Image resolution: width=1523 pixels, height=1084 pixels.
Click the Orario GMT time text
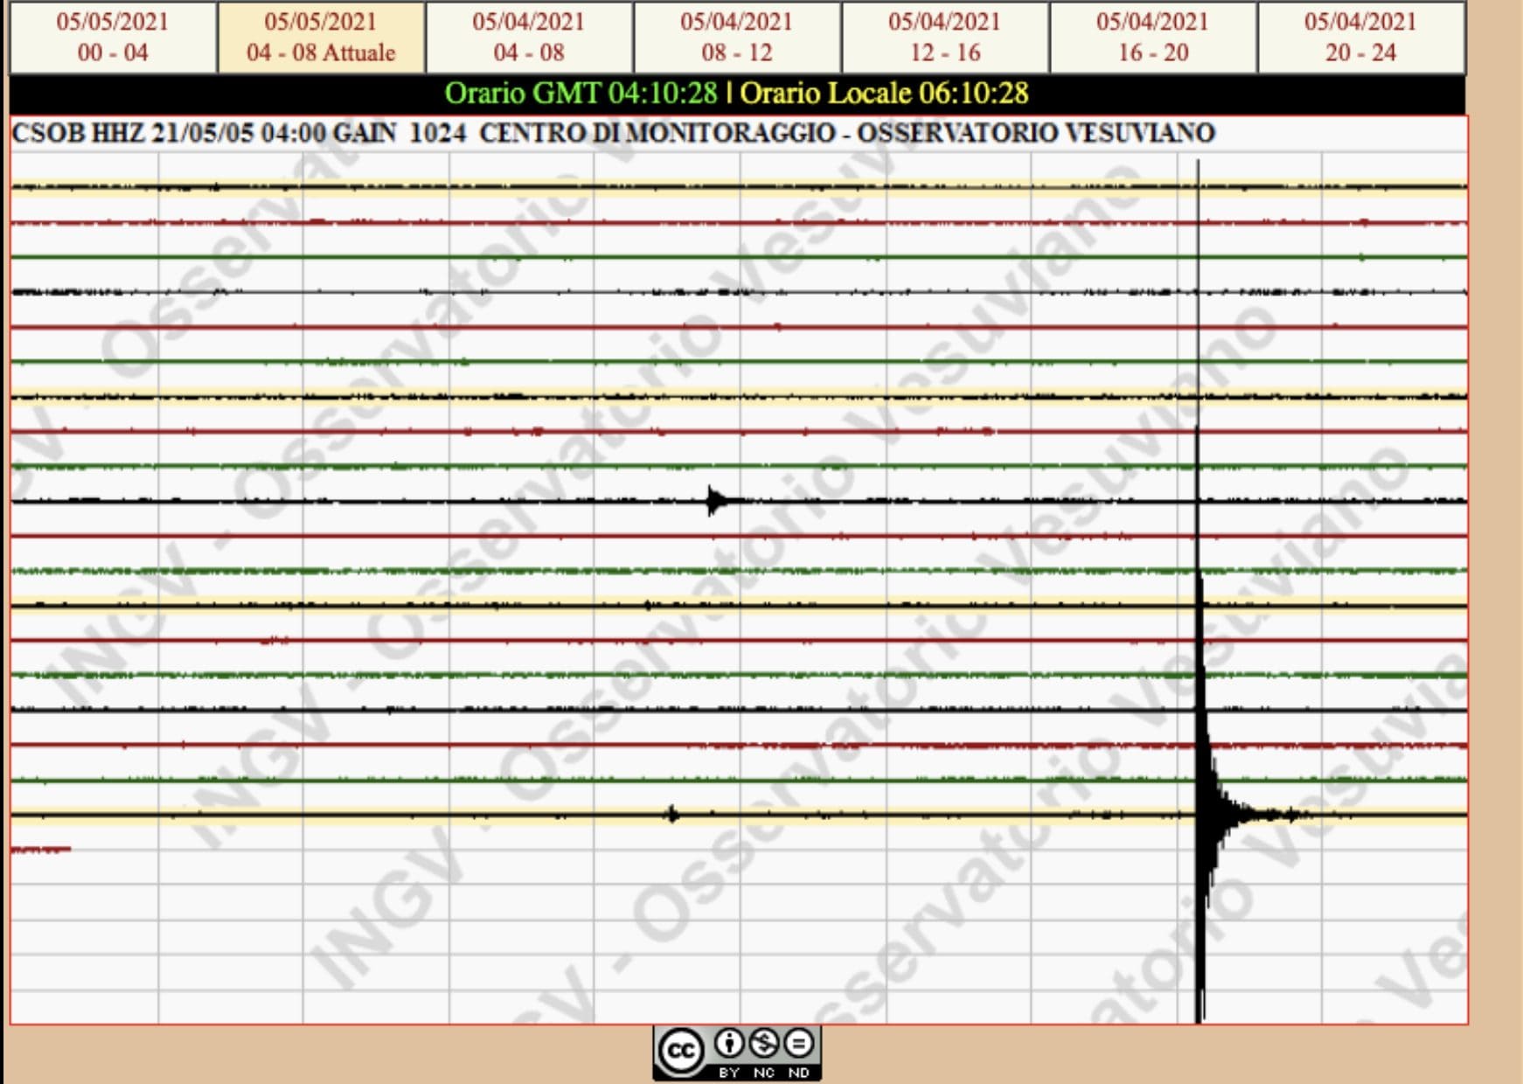[581, 93]
